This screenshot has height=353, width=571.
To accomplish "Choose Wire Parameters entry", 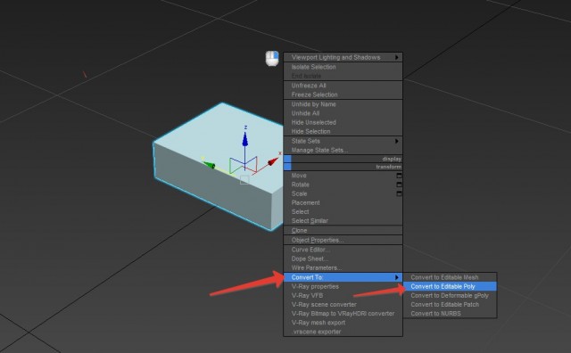I will pyautogui.click(x=343, y=267).
